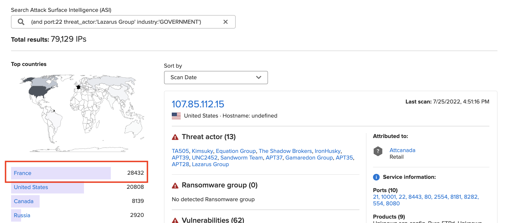Click the No detected Ransomware group text
The width and height of the screenshot is (511, 223).
point(213,199)
